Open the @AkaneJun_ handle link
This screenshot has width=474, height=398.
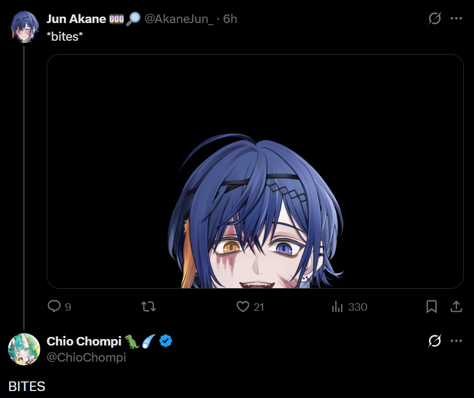[179, 19]
